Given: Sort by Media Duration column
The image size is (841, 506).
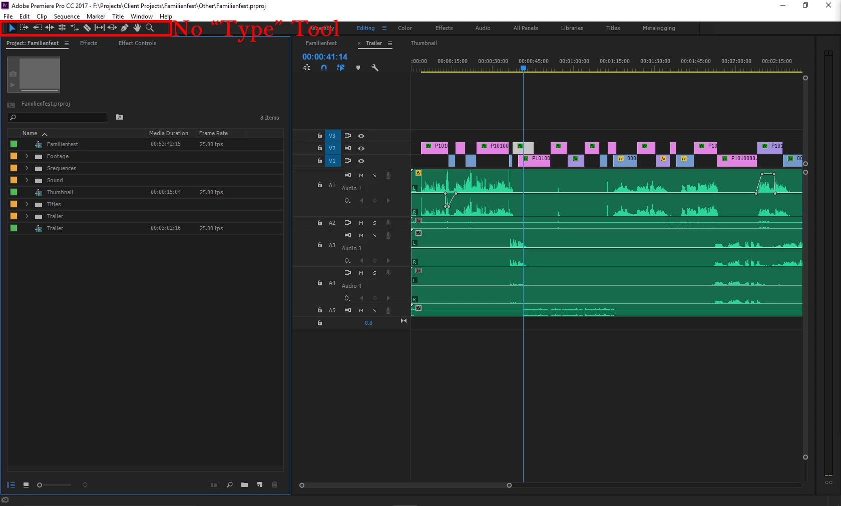Looking at the screenshot, I should (169, 133).
